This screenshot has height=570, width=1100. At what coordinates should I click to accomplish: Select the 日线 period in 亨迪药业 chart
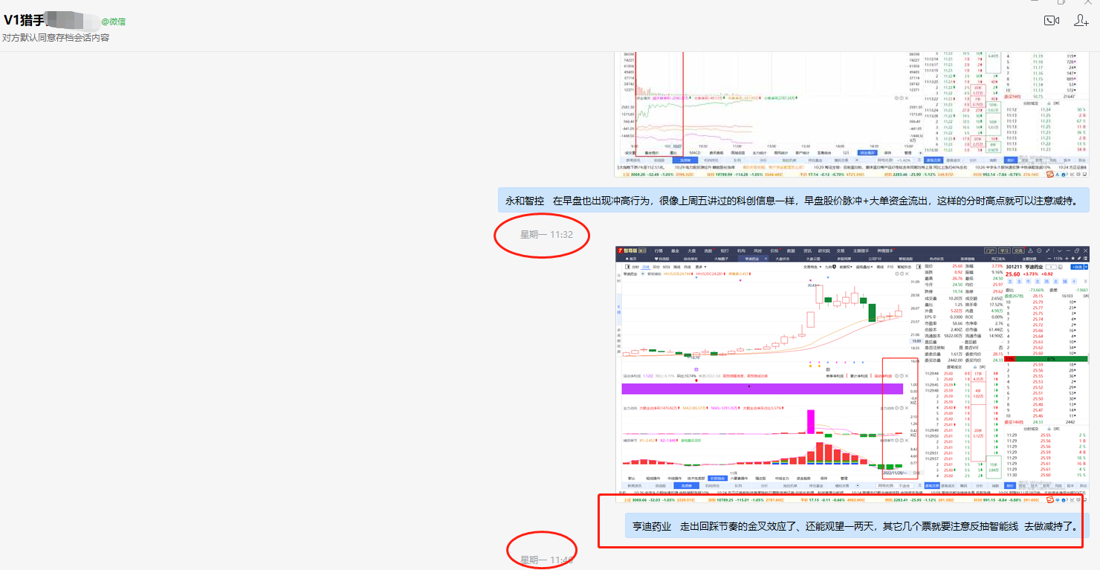pyautogui.click(x=647, y=266)
